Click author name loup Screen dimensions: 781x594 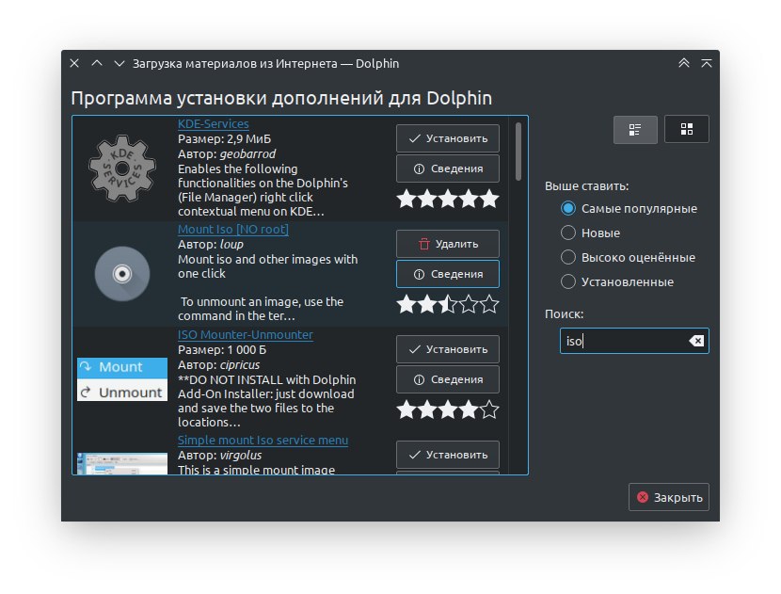tap(231, 244)
